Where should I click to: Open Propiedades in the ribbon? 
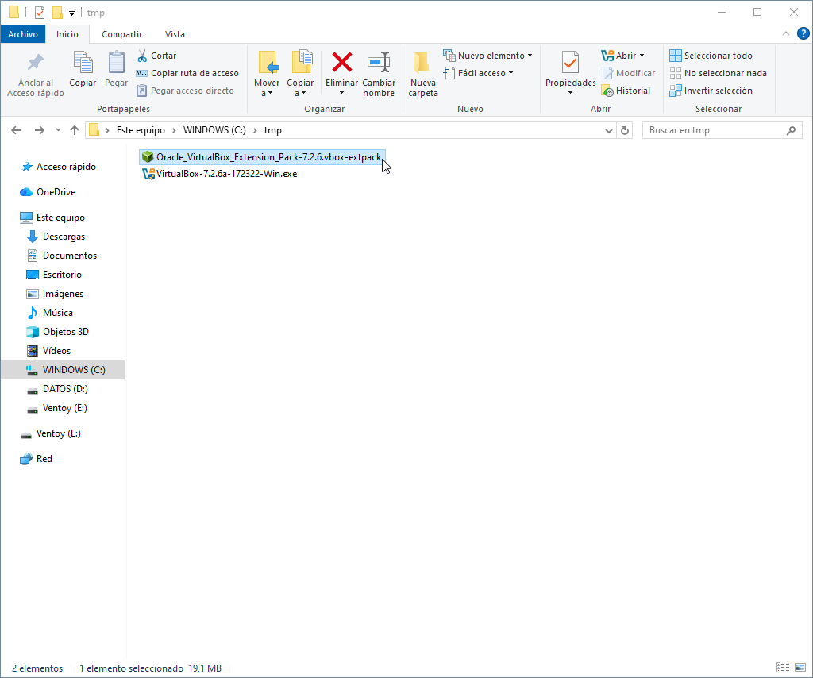(570, 64)
